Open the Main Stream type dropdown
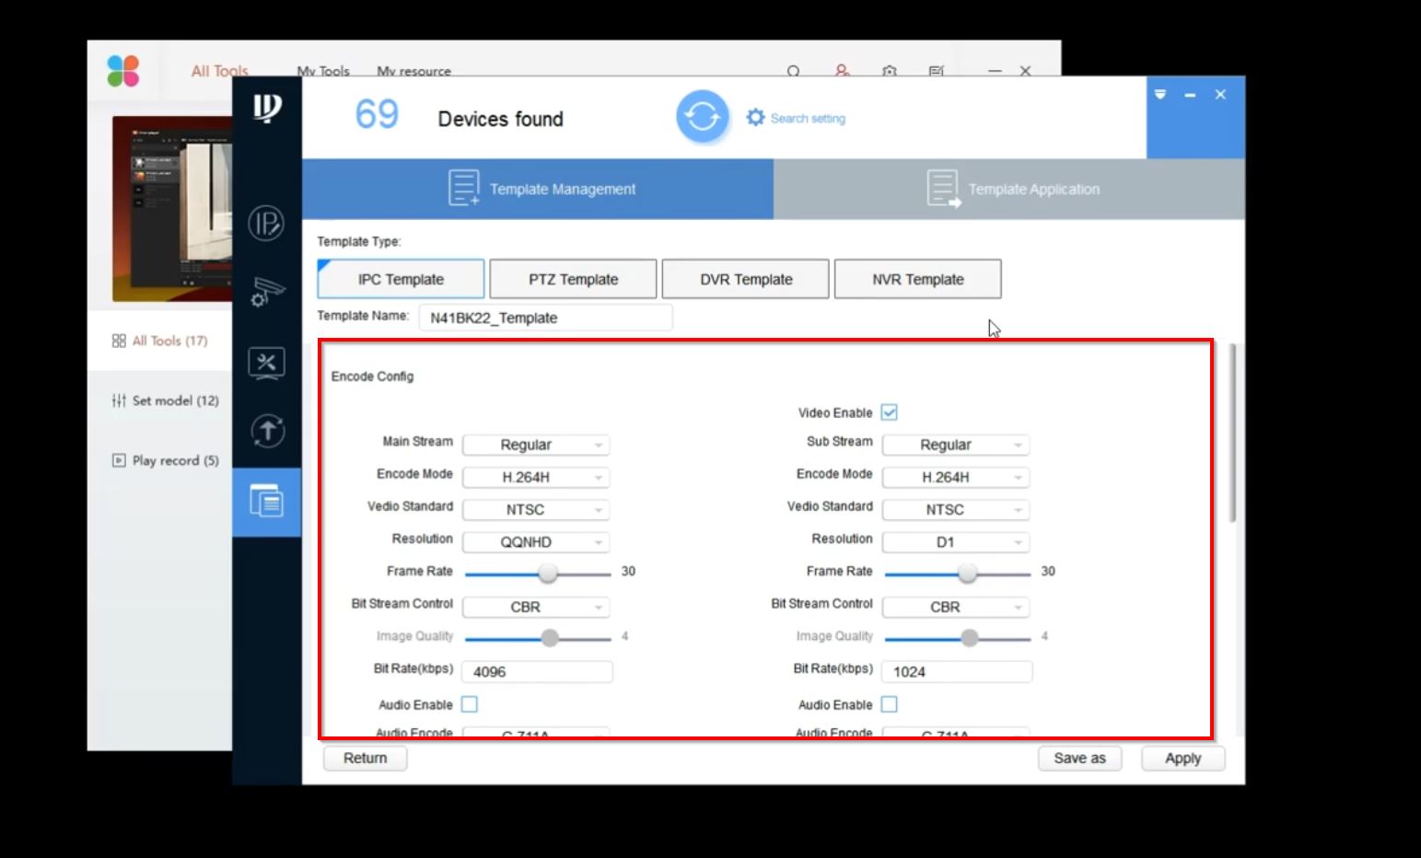Image resolution: width=1421 pixels, height=858 pixels. click(536, 445)
